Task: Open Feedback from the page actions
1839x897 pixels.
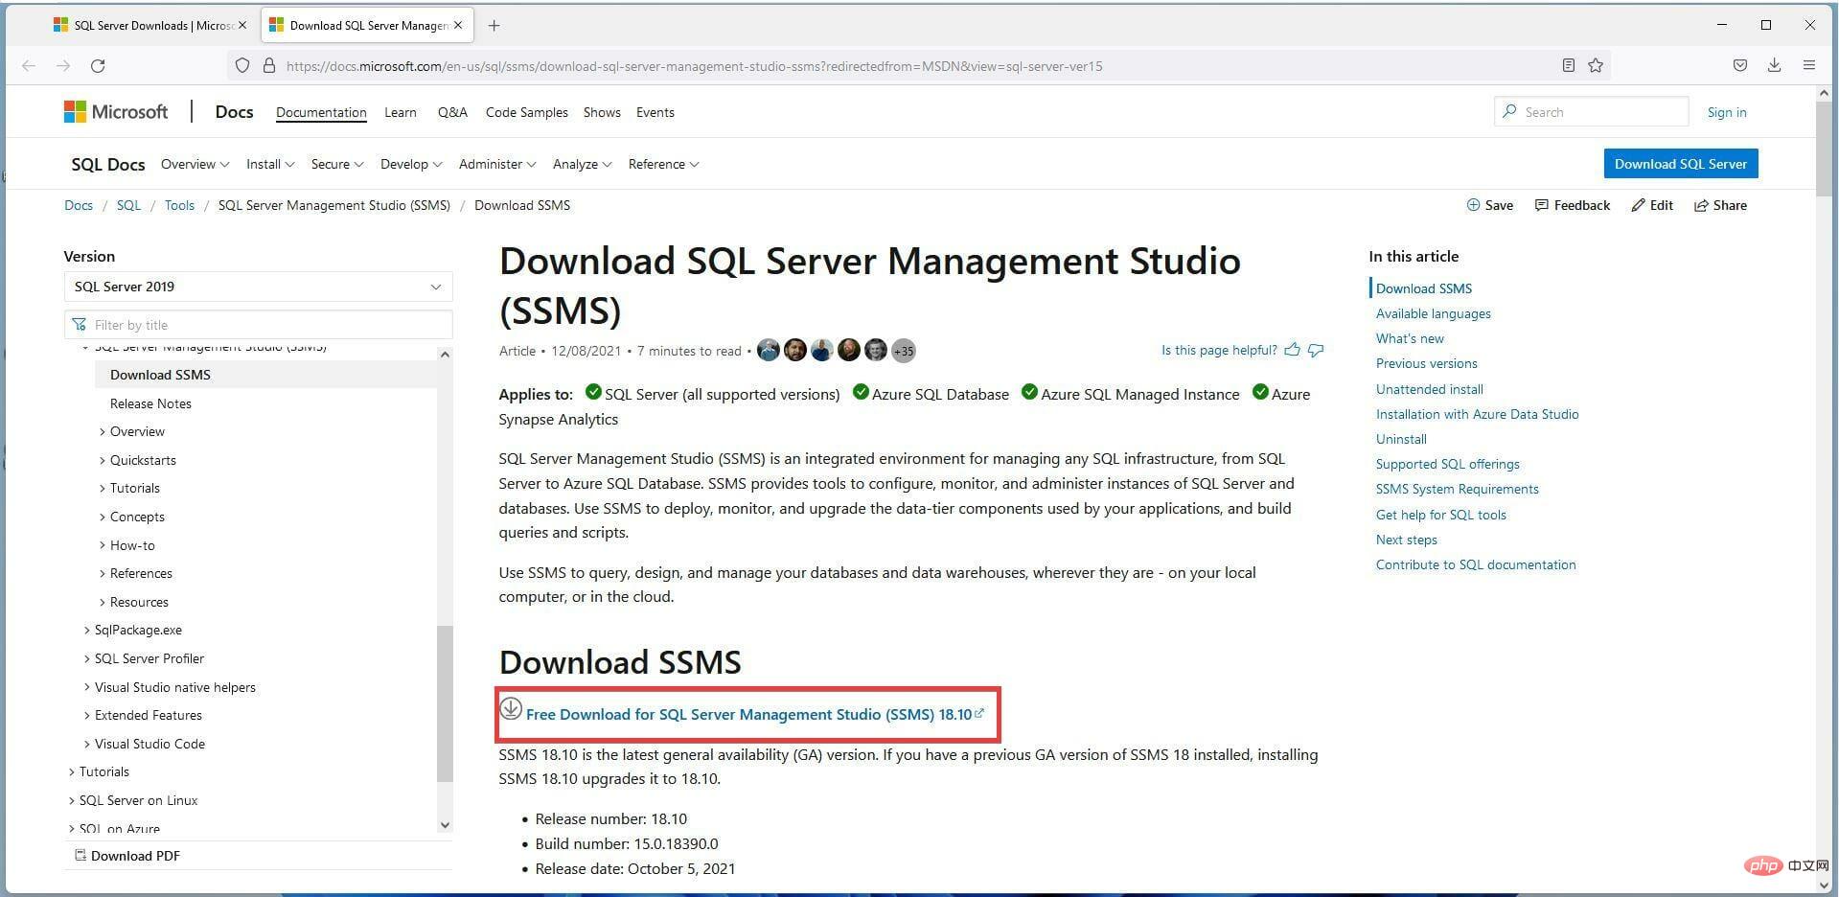Action: tap(1573, 205)
